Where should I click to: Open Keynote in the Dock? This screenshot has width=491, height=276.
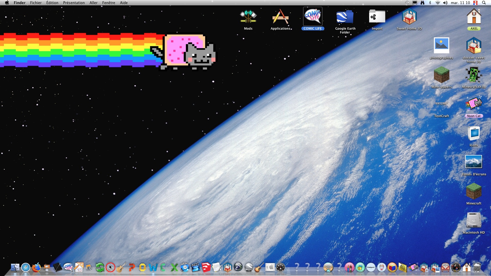pos(47,268)
